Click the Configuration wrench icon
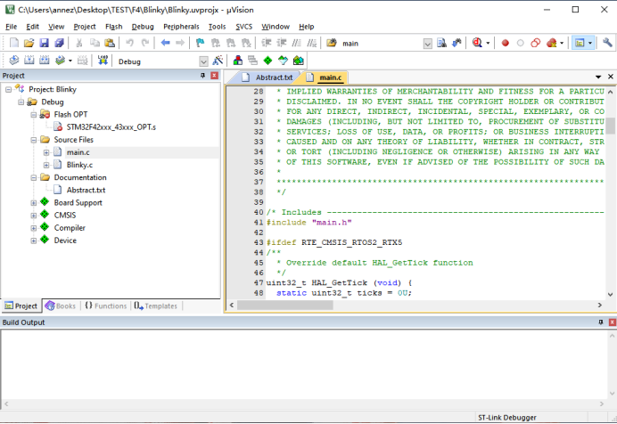This screenshot has height=424, width=617. 608,43
